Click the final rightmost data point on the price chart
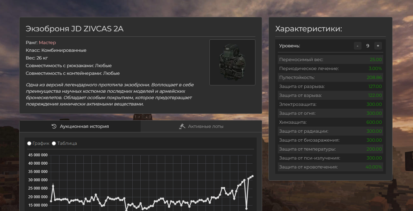413x211 pixels. [x=253, y=176]
